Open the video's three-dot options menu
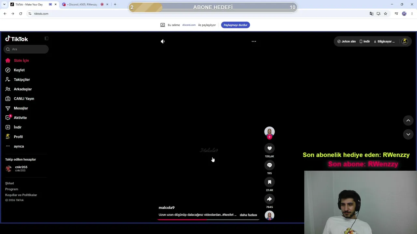417x234 pixels. [x=254, y=41]
